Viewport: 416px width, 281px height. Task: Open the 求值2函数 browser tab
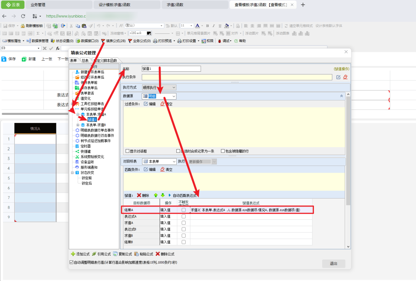(175, 5)
